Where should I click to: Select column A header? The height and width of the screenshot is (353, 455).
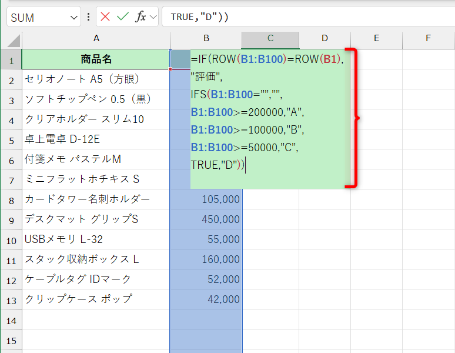tap(96, 38)
